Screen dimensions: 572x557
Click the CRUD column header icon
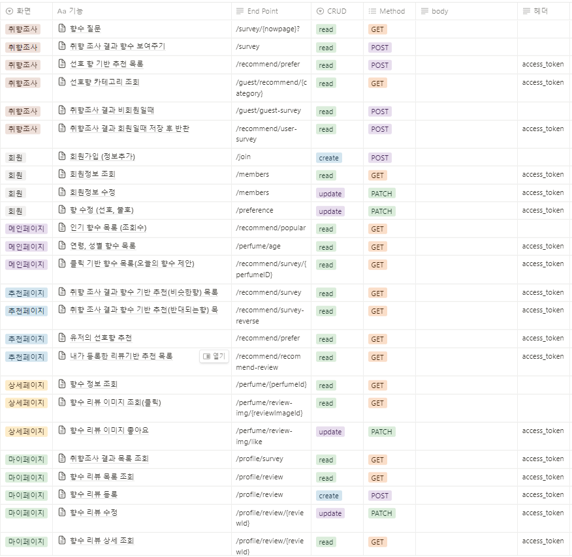click(319, 10)
